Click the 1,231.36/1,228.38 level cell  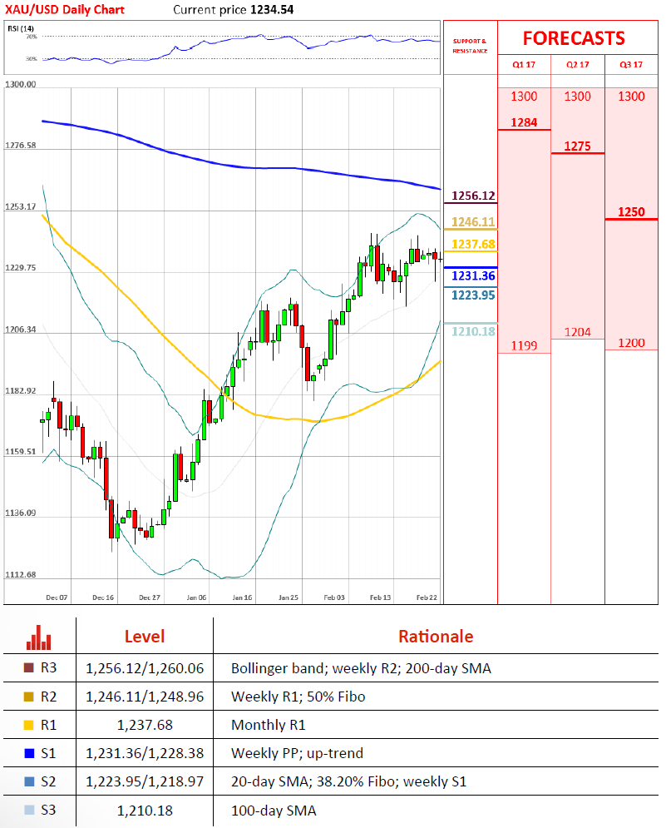(145, 754)
